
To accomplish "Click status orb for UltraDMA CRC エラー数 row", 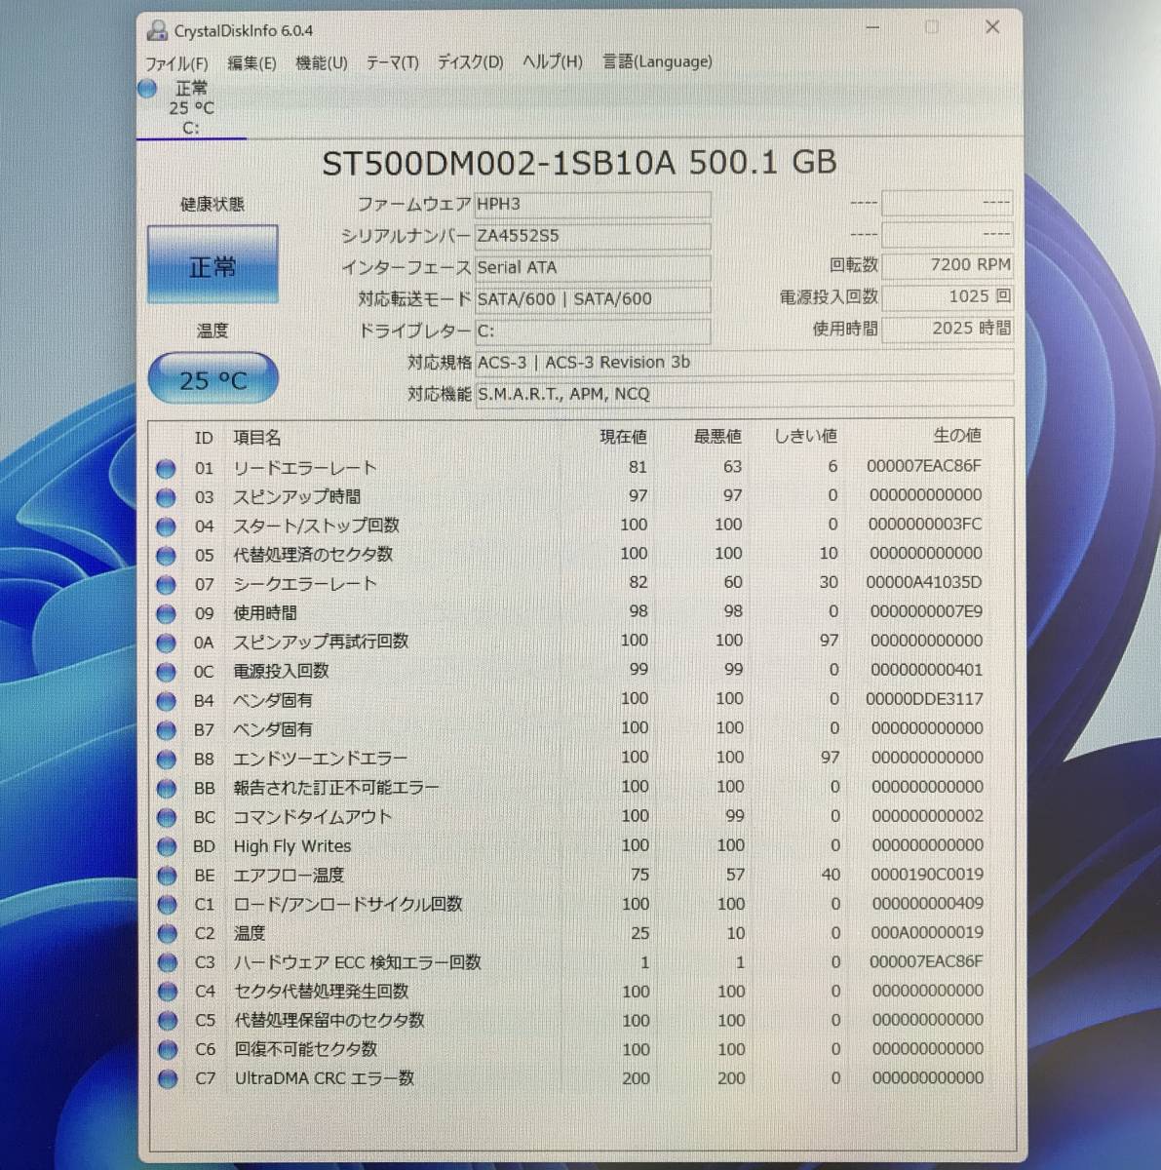I will tap(168, 1079).
